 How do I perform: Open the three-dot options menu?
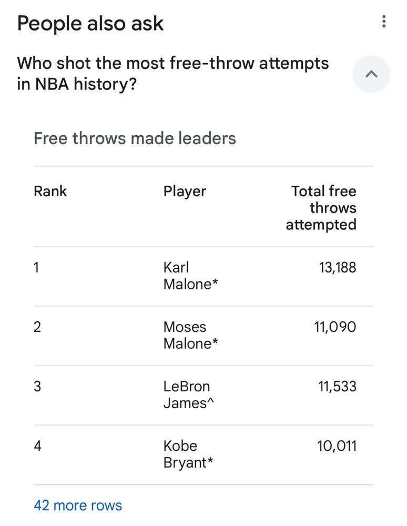(x=384, y=22)
